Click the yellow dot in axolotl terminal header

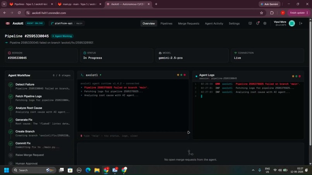point(178,75)
